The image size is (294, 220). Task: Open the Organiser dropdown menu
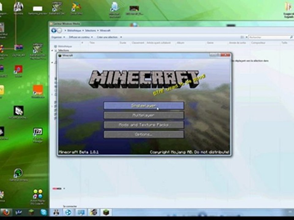click(58, 37)
